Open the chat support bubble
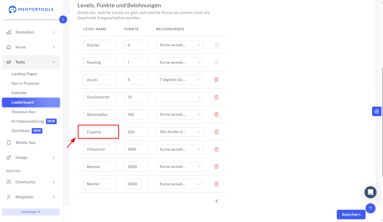383x222 pixels. pyautogui.click(x=371, y=192)
